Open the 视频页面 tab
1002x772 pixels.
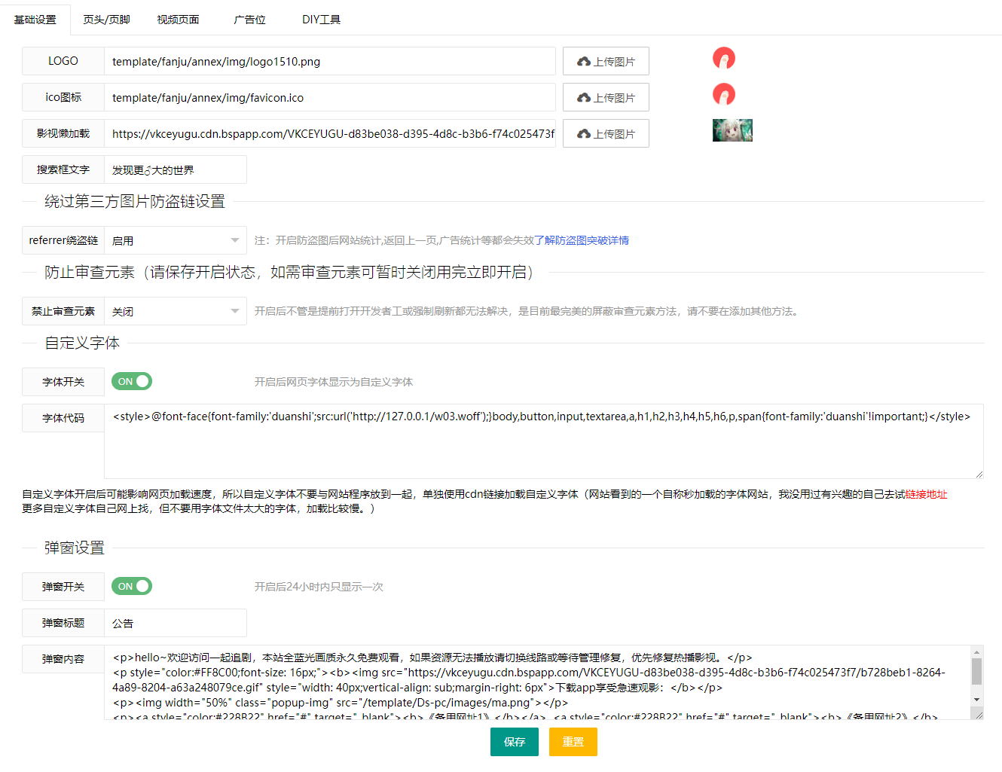tap(178, 20)
